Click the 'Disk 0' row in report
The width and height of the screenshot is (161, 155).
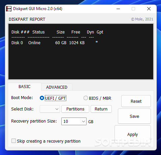(x=55, y=43)
